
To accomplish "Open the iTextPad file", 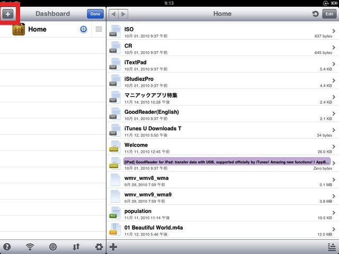I will (x=222, y=64).
